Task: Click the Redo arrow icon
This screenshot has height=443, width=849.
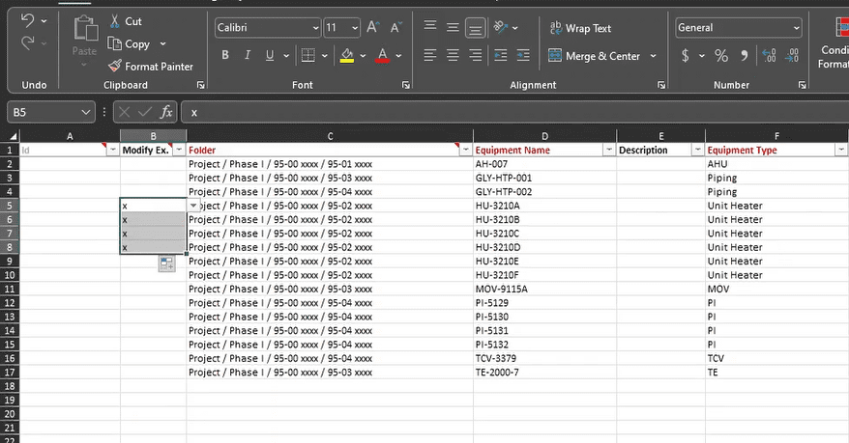Action: pyautogui.click(x=27, y=42)
